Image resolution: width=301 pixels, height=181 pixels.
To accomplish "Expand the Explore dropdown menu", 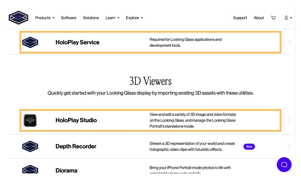I will pos(135,18).
